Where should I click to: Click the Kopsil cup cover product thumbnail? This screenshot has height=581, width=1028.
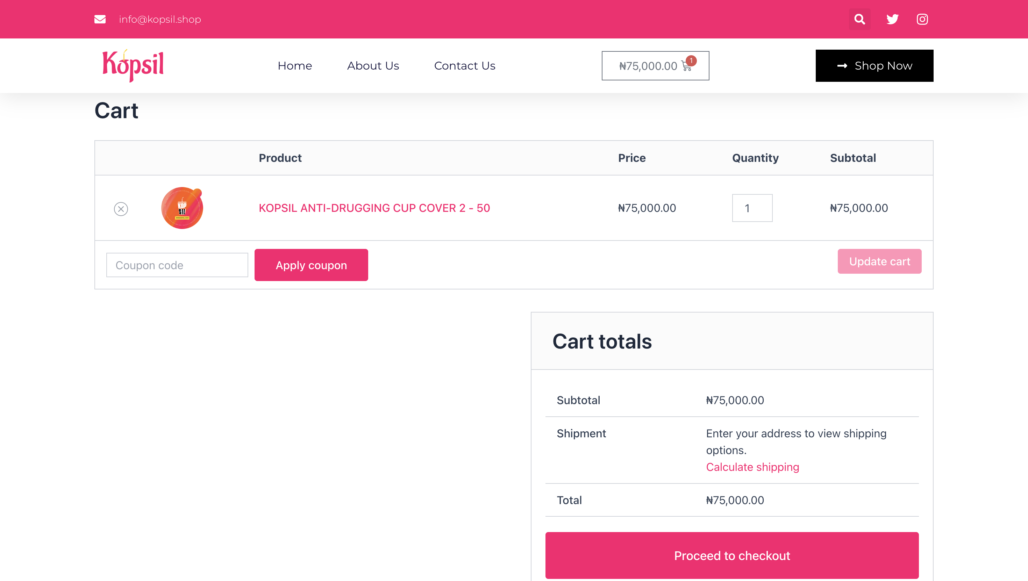click(x=182, y=208)
